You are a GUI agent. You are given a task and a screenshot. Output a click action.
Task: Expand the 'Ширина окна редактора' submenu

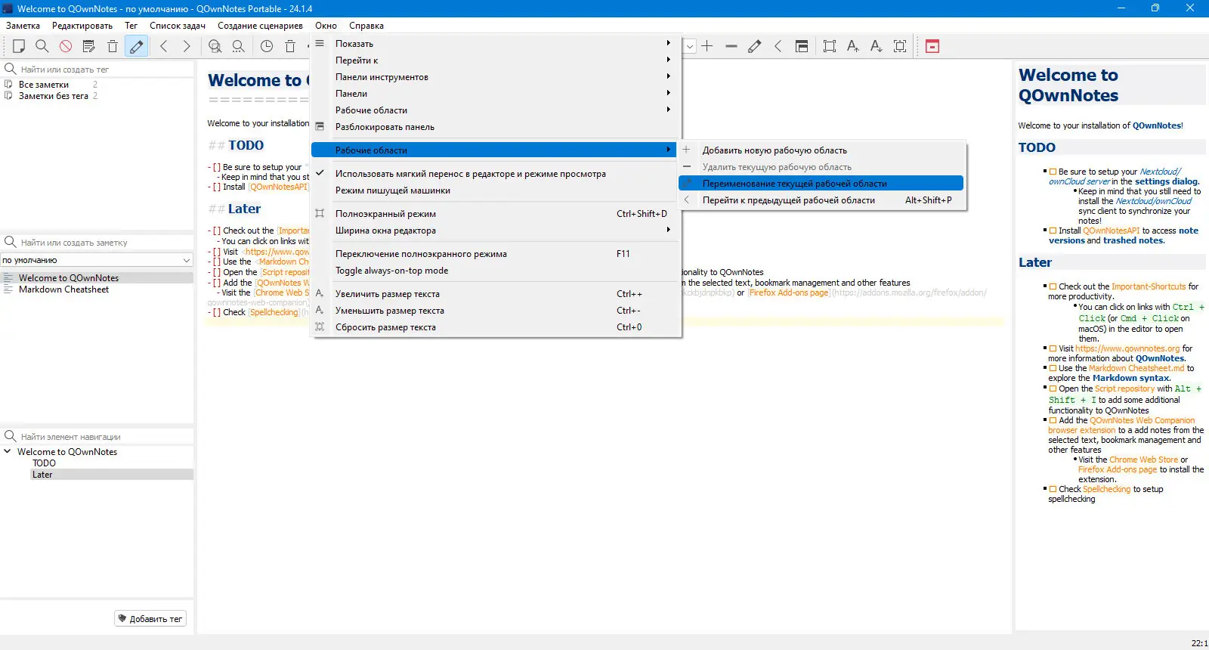click(x=496, y=231)
